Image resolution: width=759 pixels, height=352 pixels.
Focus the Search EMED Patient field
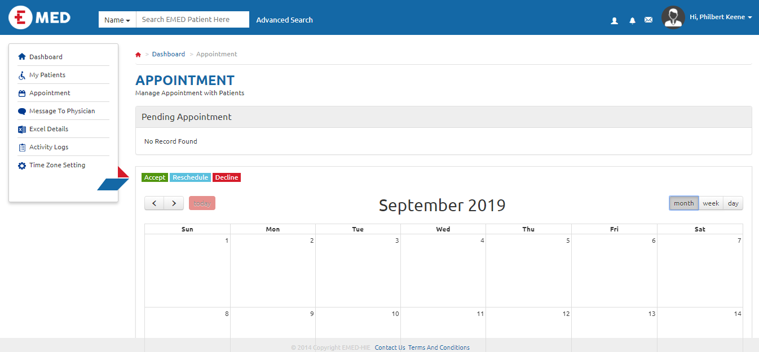coord(193,20)
